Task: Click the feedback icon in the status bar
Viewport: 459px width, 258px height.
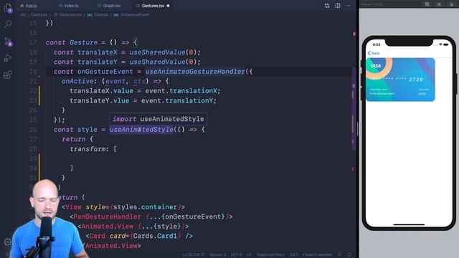Action: coord(339,255)
